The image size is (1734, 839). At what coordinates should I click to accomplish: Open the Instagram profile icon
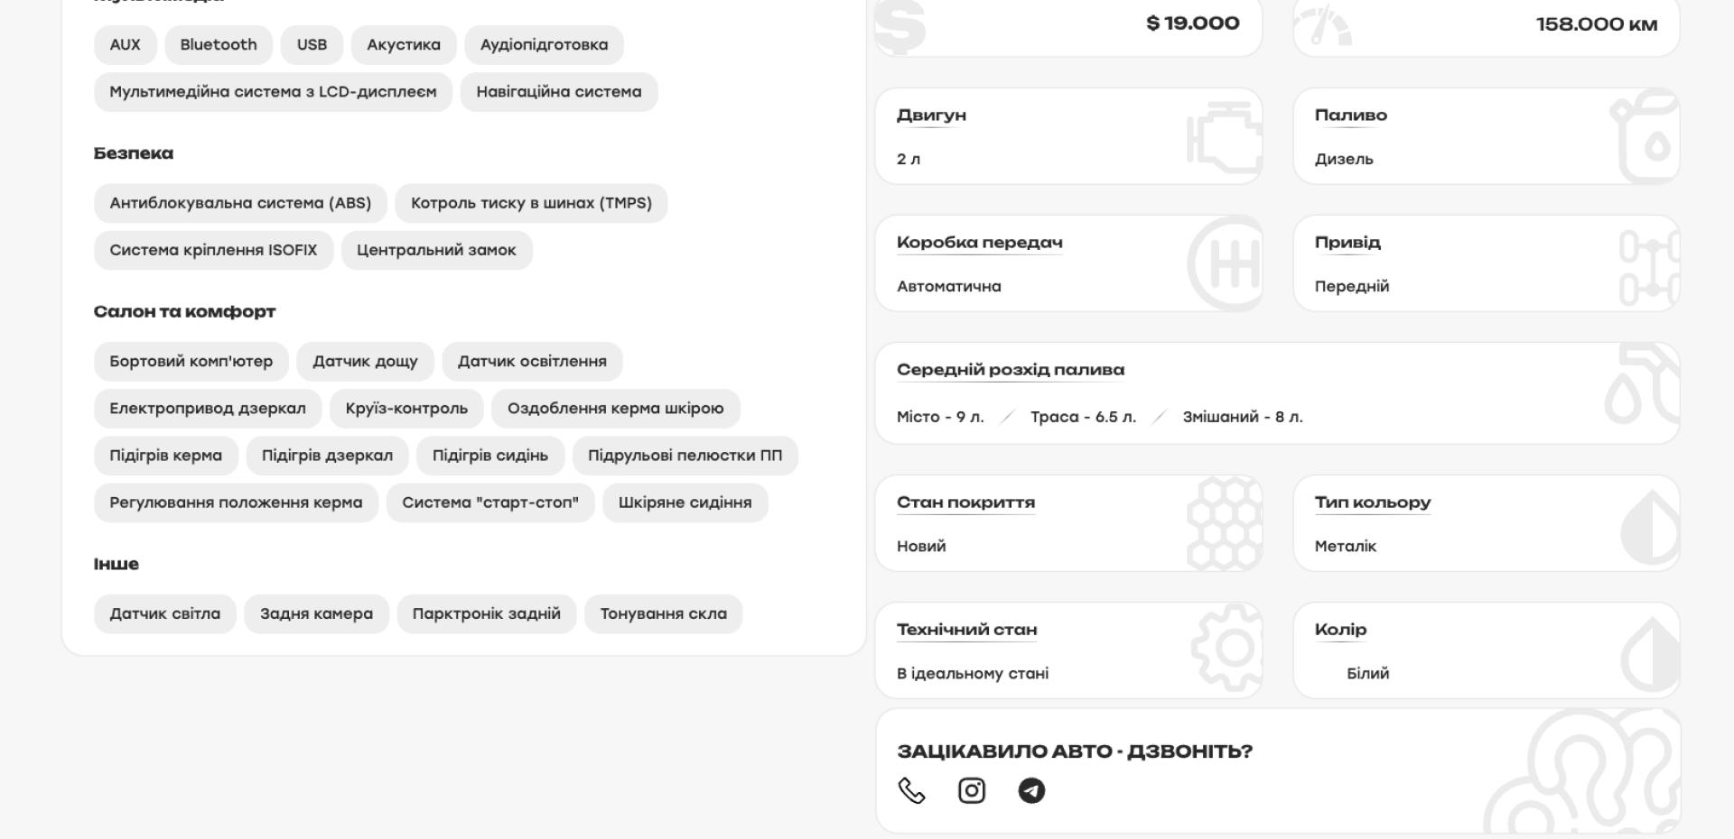point(971,790)
